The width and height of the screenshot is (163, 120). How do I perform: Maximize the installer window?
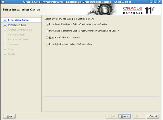155,2
